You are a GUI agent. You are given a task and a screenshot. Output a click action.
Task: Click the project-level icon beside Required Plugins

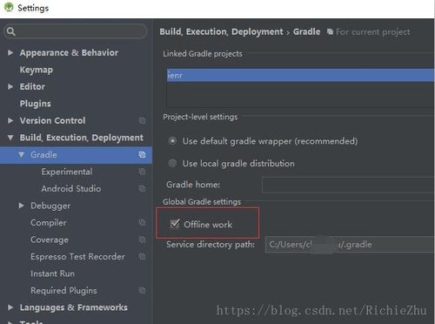[x=142, y=290]
